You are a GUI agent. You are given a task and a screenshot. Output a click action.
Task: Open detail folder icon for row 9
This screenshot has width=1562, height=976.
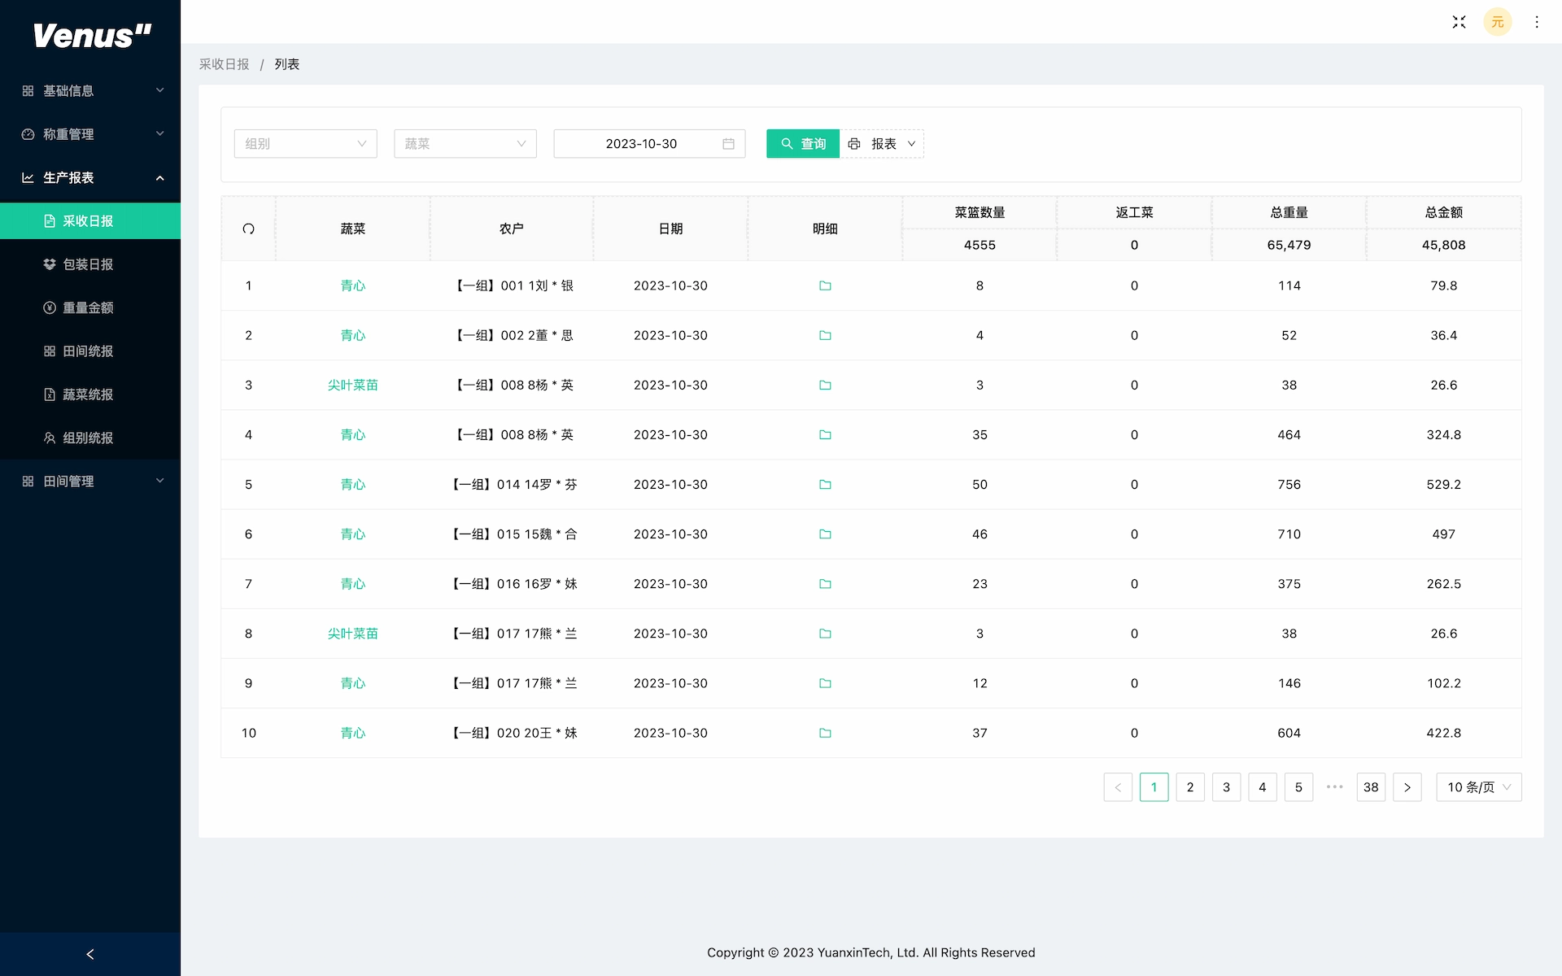825,683
